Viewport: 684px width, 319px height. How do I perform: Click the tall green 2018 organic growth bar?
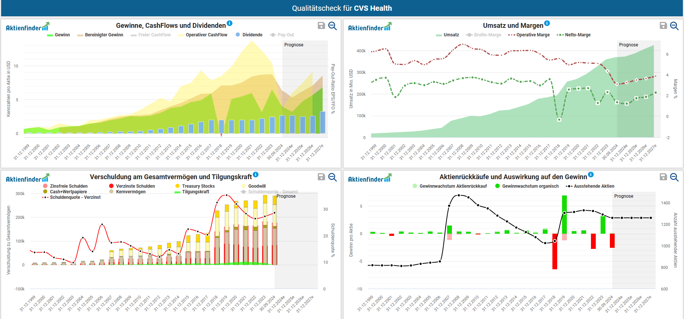[564, 214]
